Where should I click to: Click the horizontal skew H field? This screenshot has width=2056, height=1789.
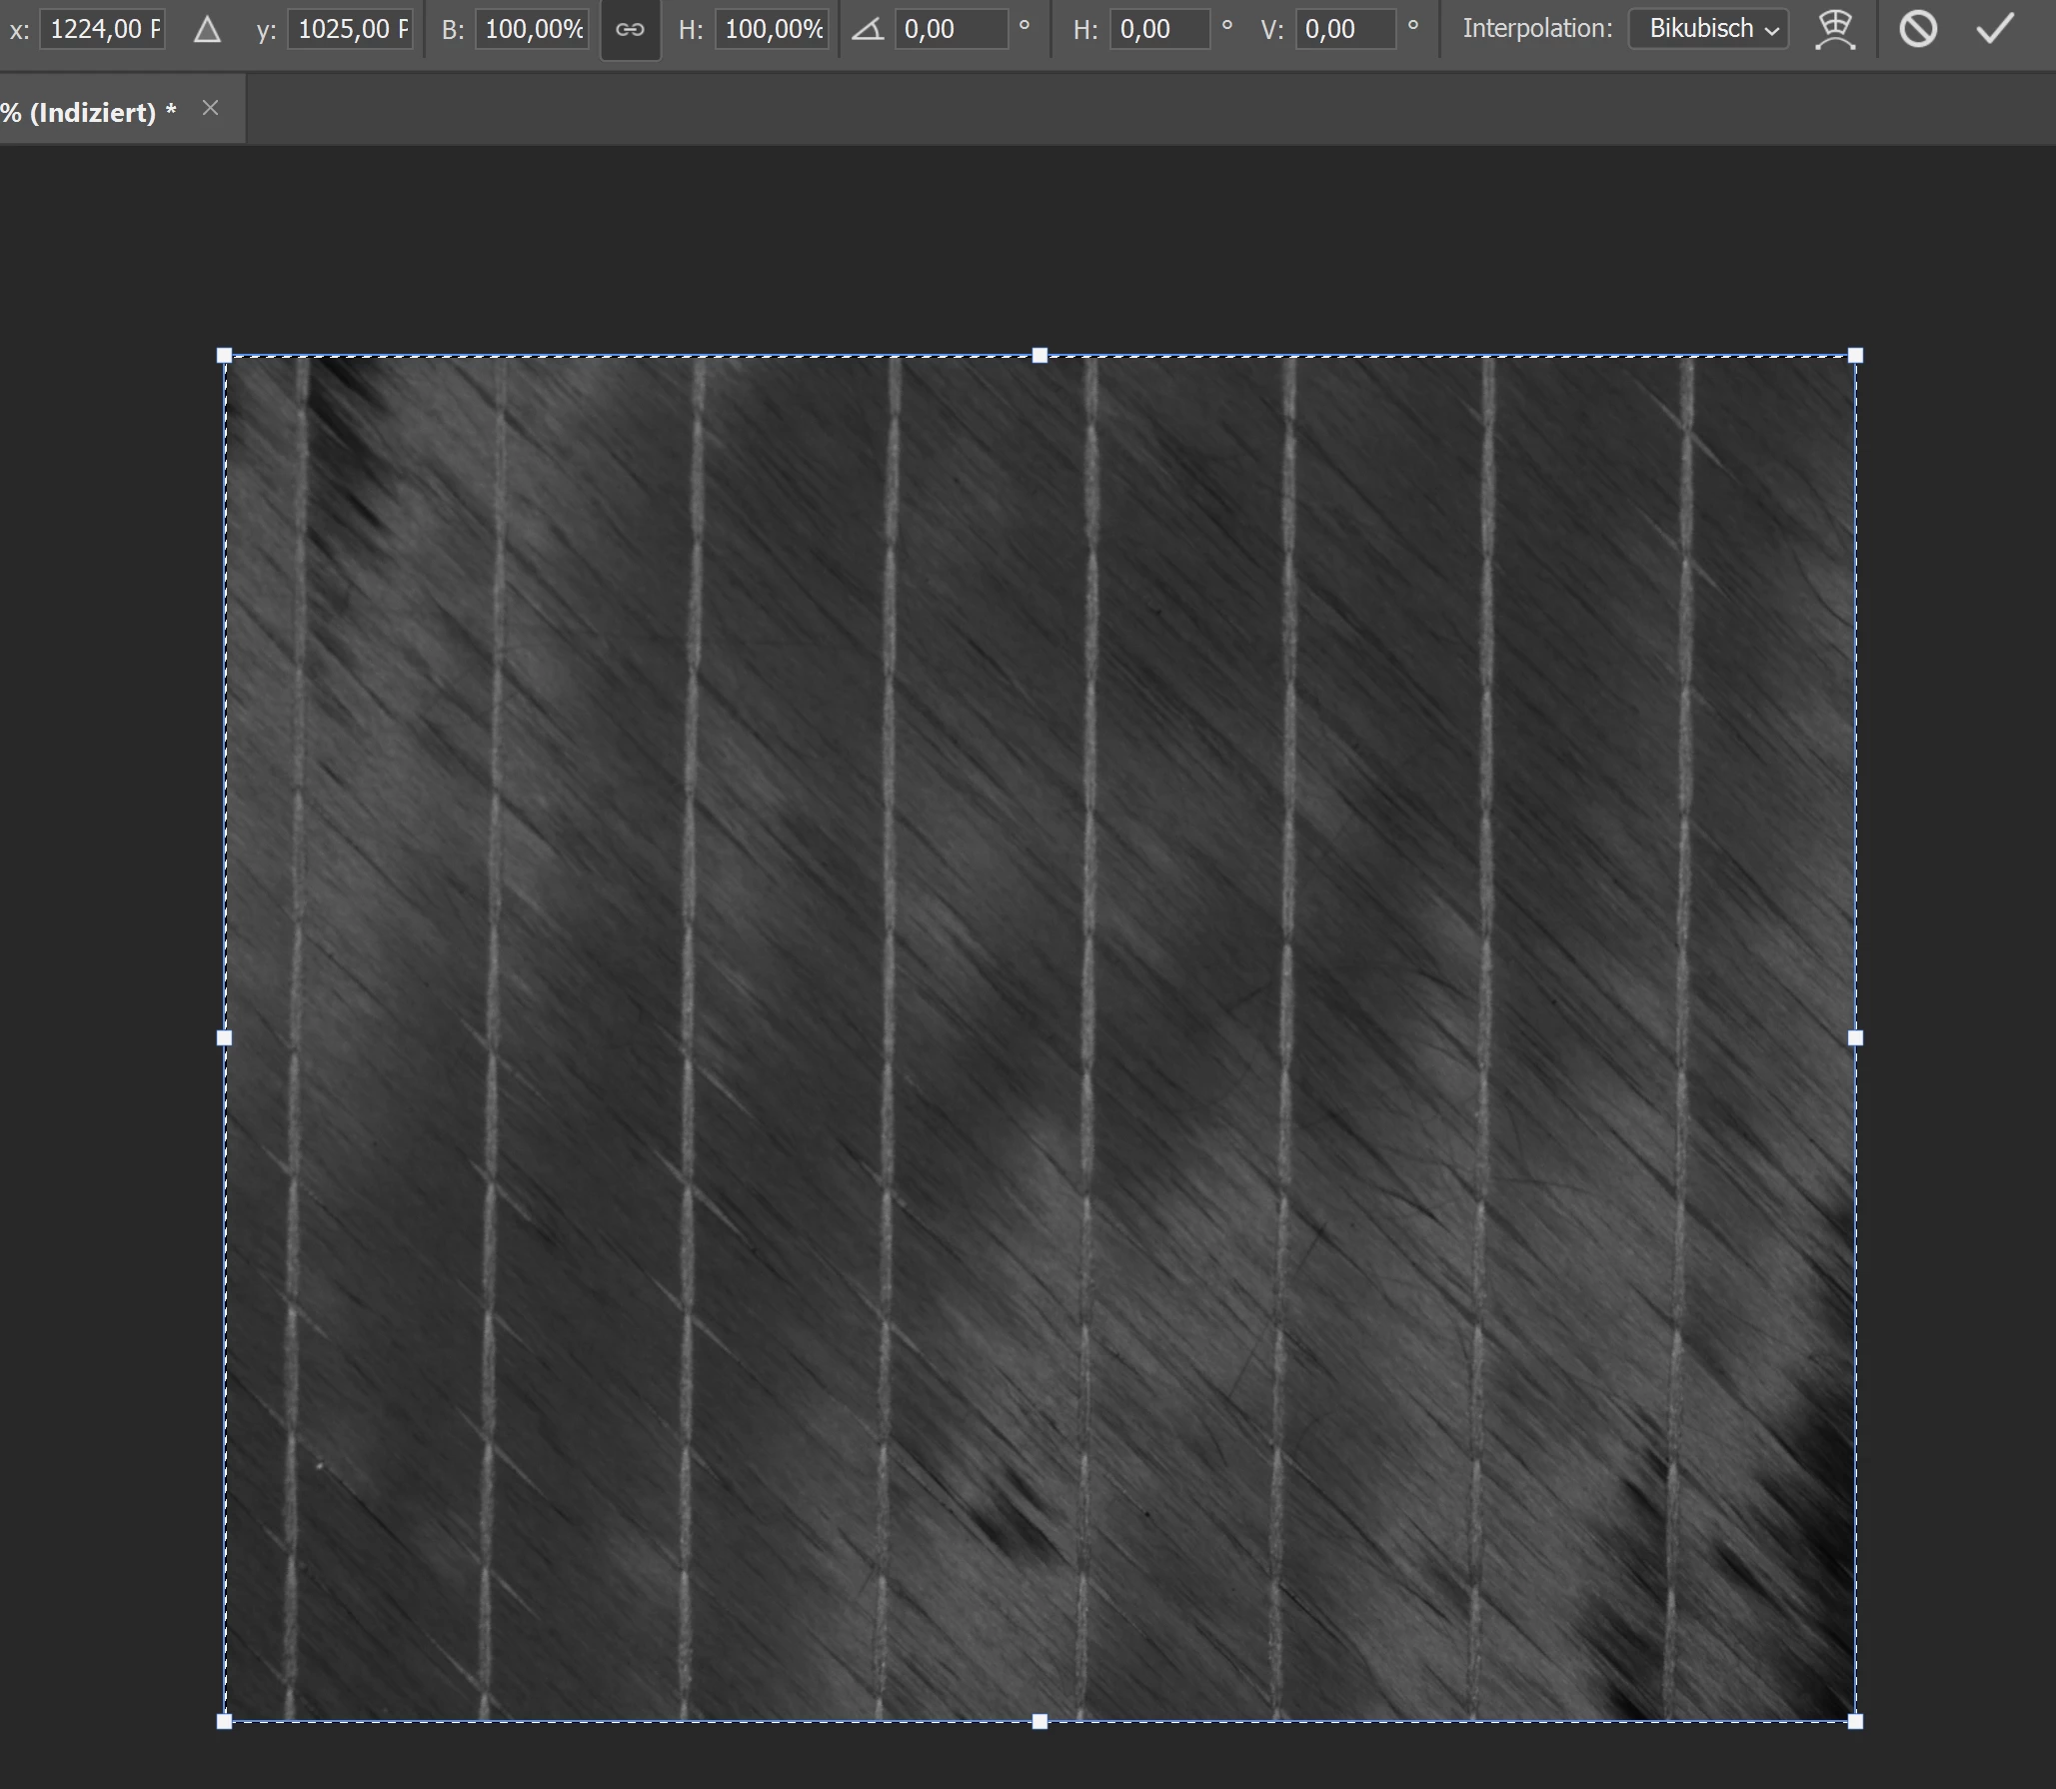[1159, 29]
